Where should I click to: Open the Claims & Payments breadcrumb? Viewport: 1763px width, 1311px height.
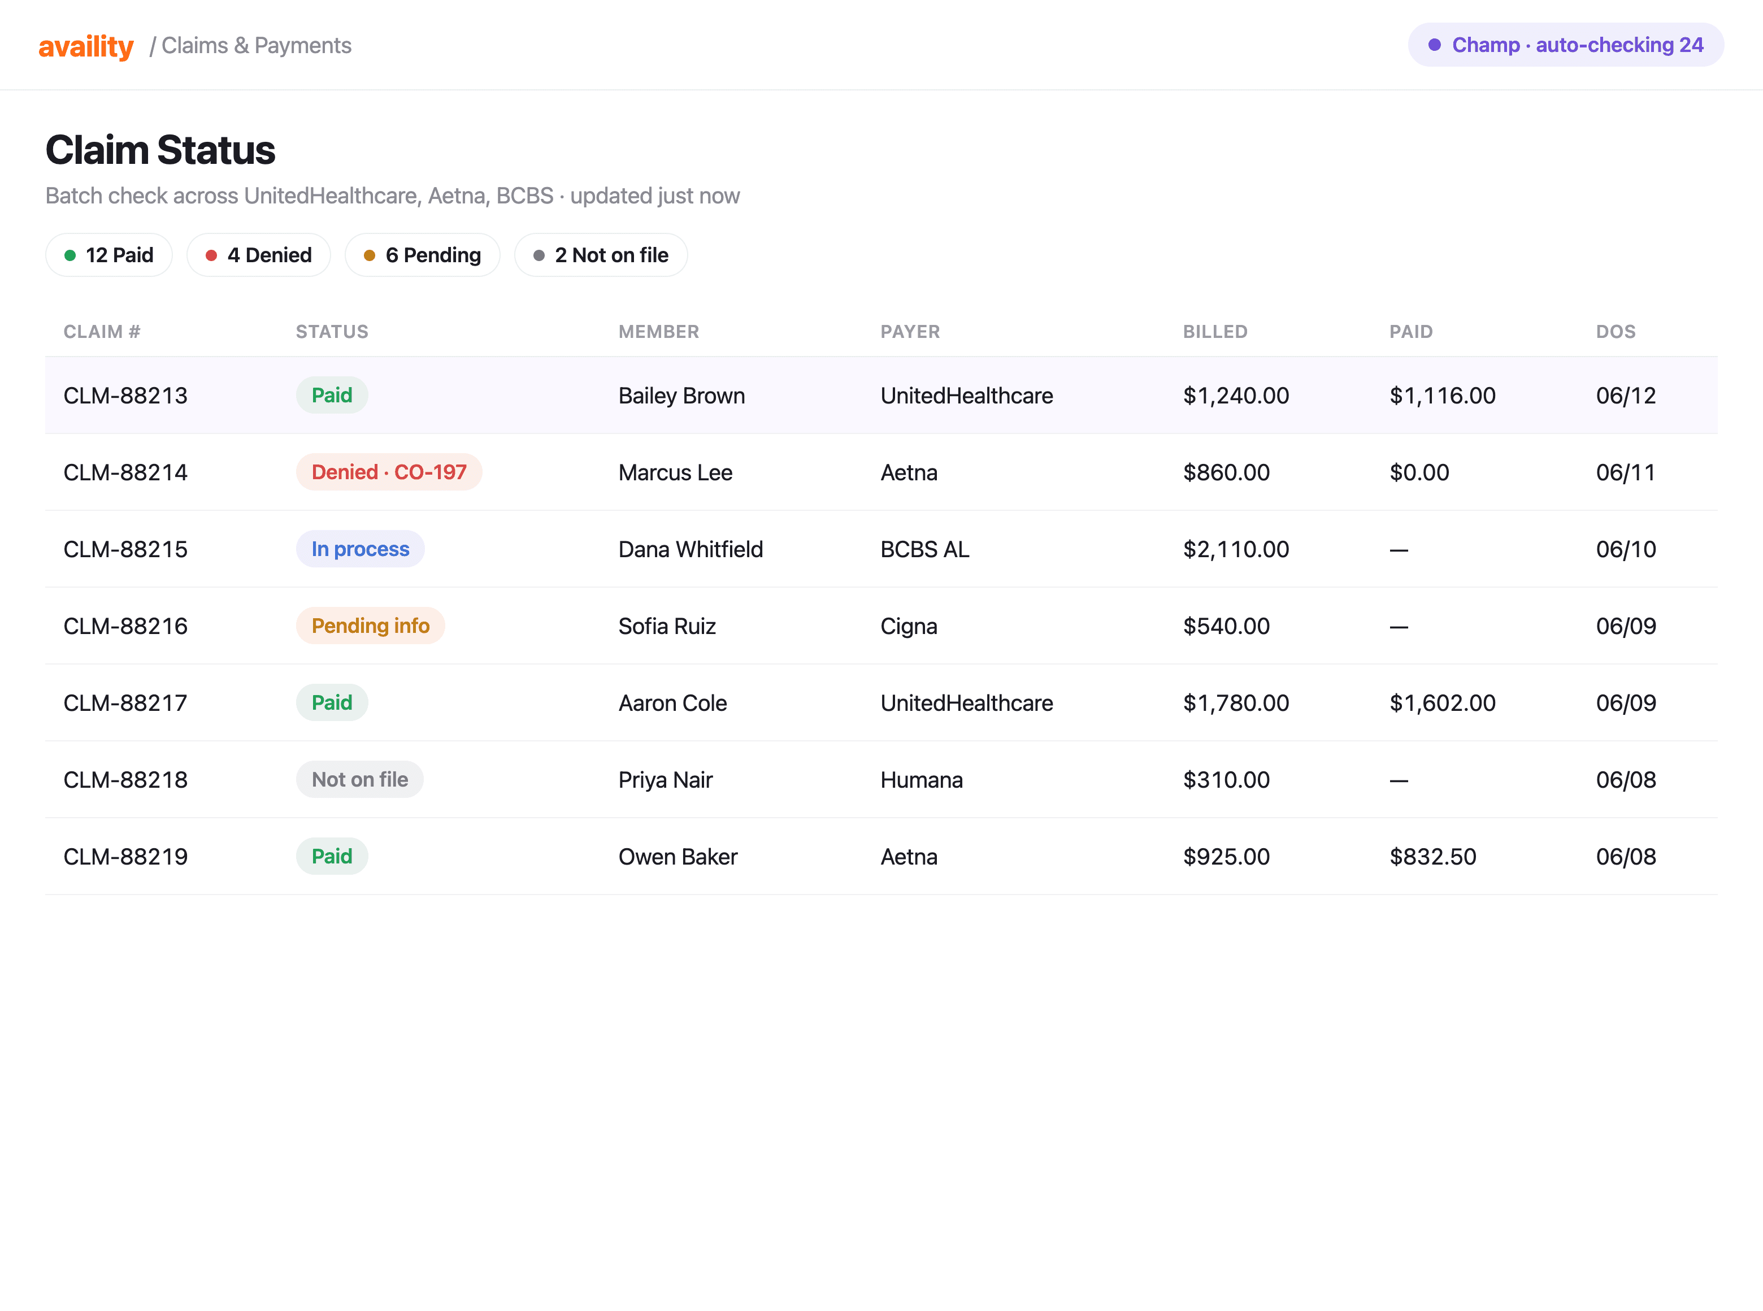click(255, 45)
